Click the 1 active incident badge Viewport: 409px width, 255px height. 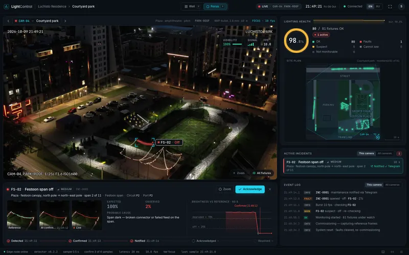(x=321, y=35)
